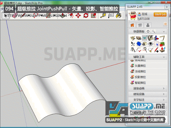Collapse the 快捷面板 section chevron

pyautogui.click(x=164, y=31)
